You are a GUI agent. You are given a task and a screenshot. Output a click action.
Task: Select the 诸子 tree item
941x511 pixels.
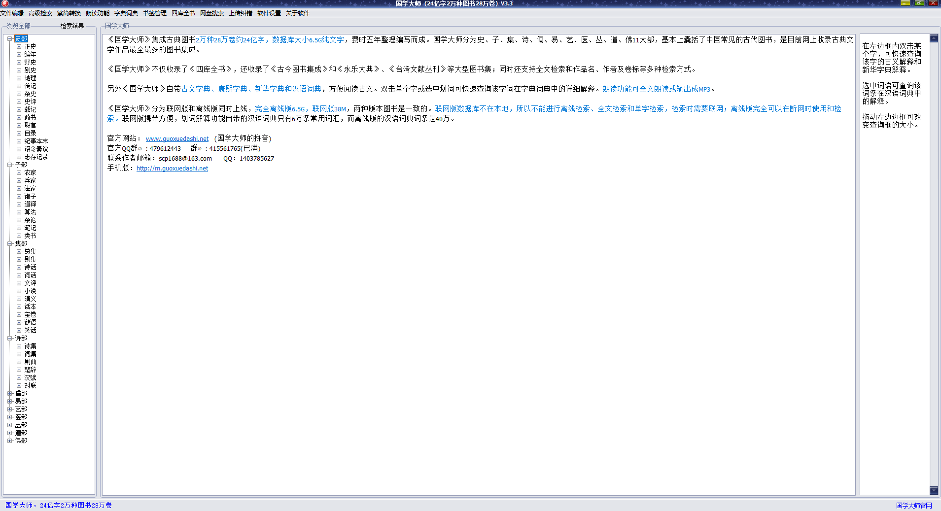coord(30,196)
